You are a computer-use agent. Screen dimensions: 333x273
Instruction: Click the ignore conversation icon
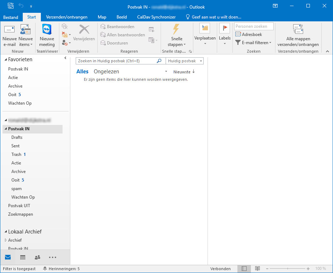point(65,27)
